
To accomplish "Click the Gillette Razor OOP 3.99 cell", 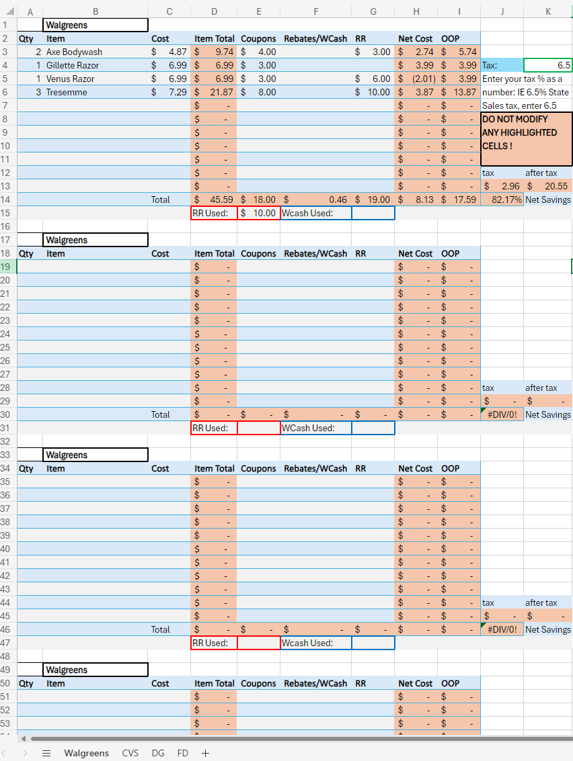I will (459, 65).
